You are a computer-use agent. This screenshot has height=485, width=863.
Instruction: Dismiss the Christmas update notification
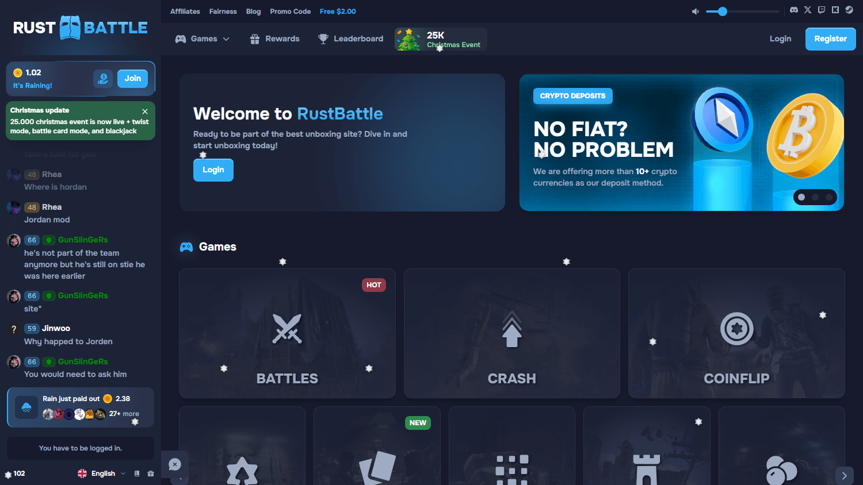tap(145, 111)
